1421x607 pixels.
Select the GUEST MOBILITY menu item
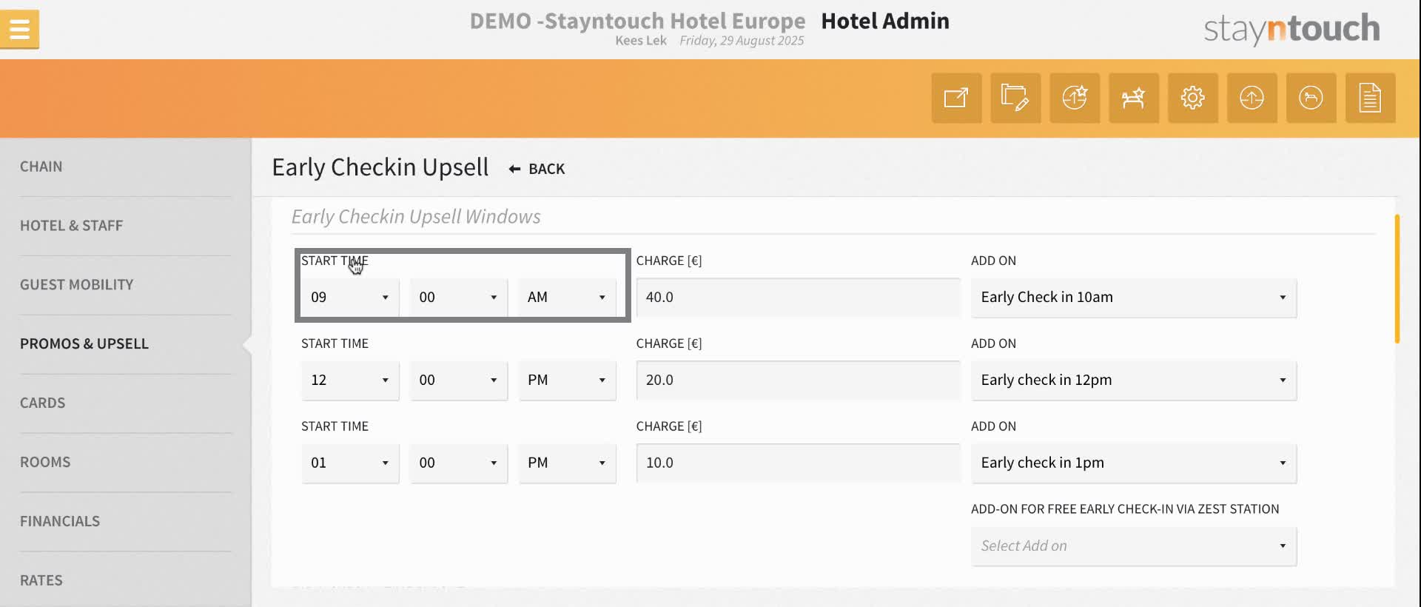point(77,285)
